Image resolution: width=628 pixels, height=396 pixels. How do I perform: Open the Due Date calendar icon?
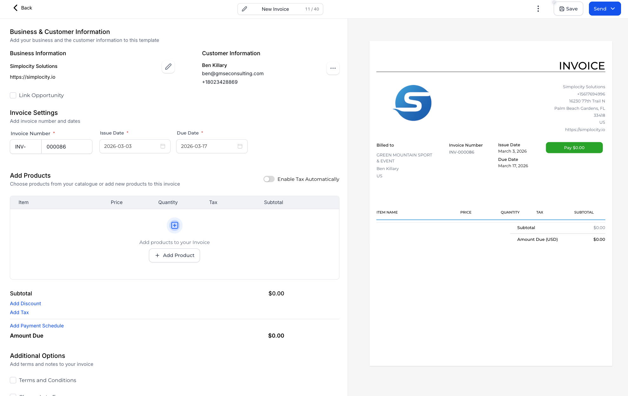coord(240,146)
